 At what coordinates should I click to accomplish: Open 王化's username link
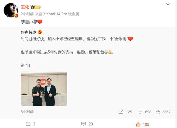pyautogui.click(x=25, y=7)
